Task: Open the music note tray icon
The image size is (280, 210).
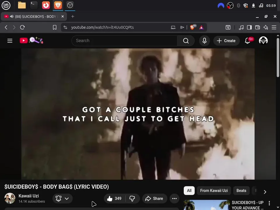Action: (261, 6)
